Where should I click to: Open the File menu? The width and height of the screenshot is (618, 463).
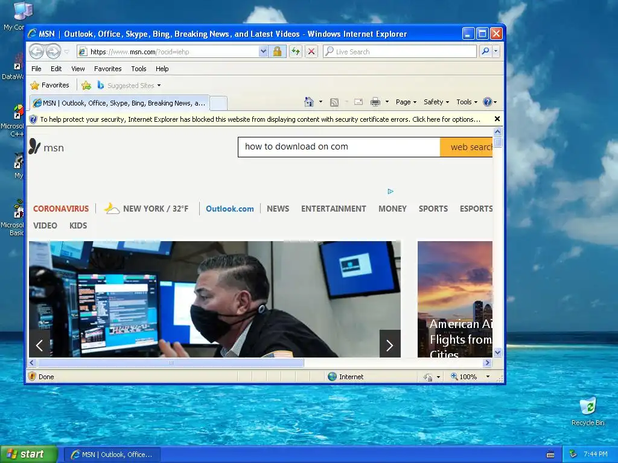tap(36, 69)
